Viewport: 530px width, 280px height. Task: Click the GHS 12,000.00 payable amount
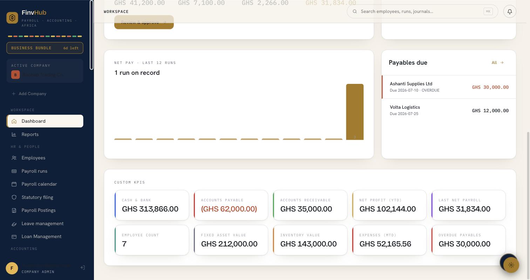click(x=490, y=111)
